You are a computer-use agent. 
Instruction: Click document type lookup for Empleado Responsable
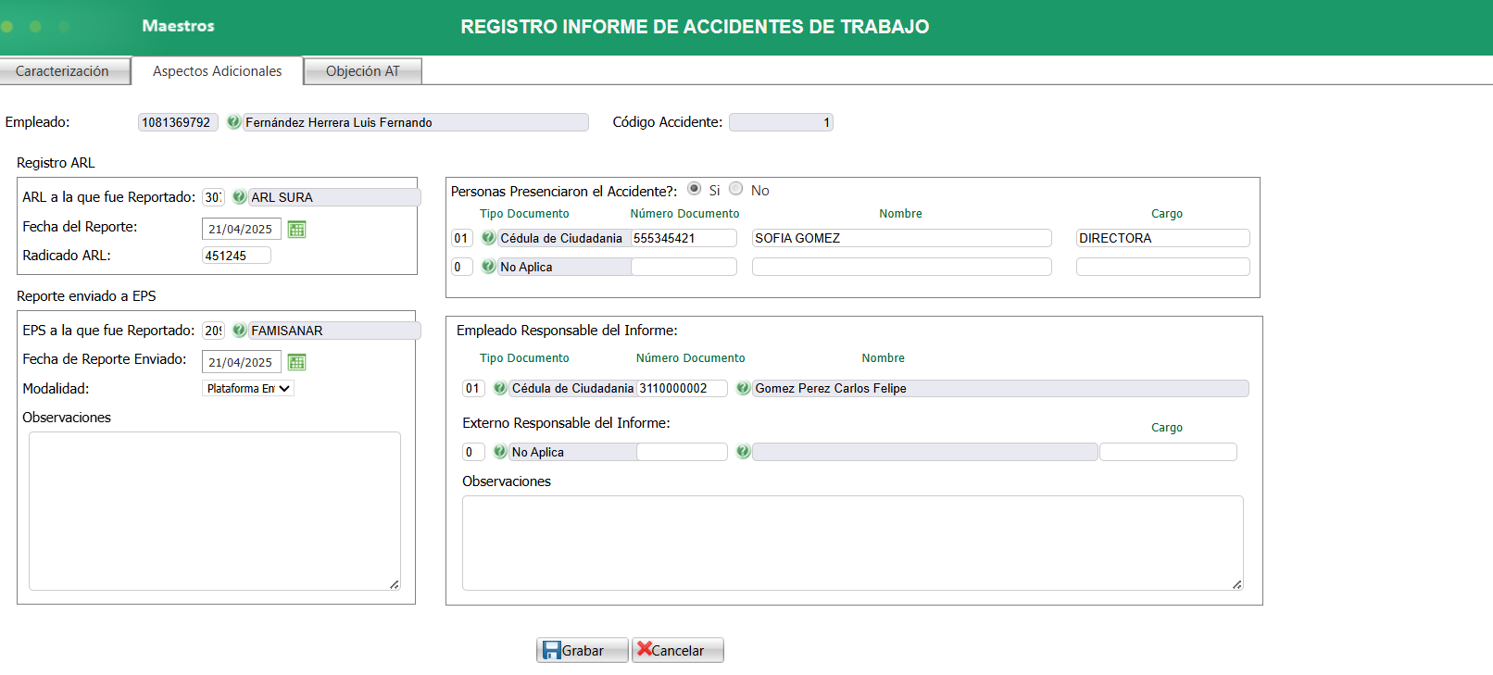[500, 388]
